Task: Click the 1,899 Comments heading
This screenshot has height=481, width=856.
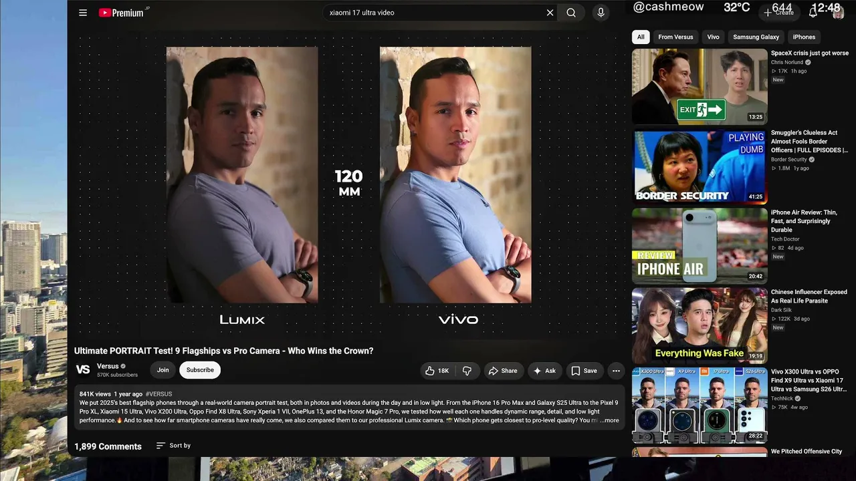Action: pos(108,446)
